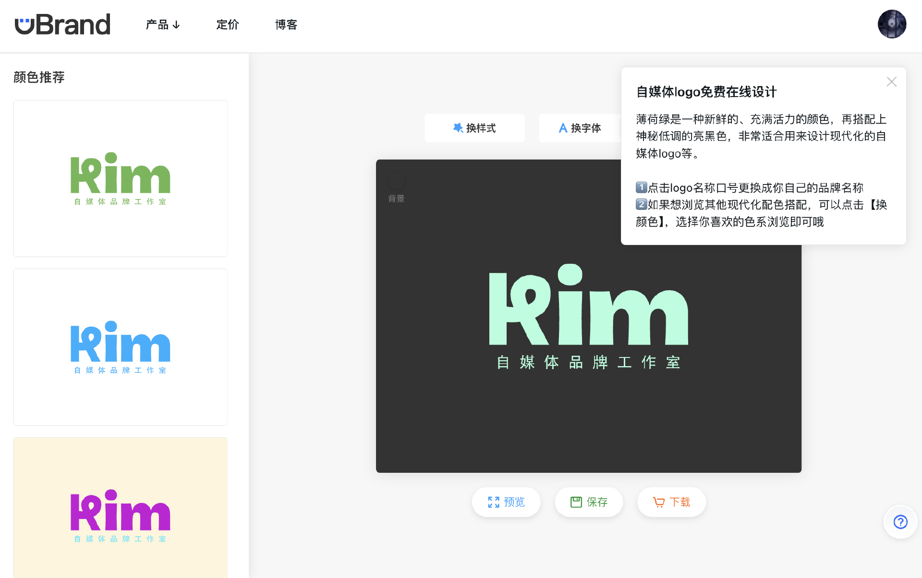Click the 换字体 font icon
The image size is (922, 578).
coord(562,128)
